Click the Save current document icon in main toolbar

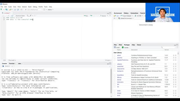point(15,10)
